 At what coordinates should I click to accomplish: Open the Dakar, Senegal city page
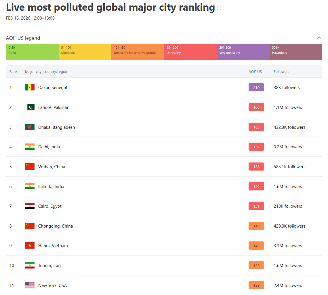coord(53,87)
